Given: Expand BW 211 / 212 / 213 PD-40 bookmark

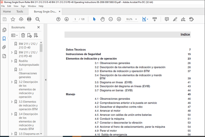Looking at the screenshot, I should point(12,52).
